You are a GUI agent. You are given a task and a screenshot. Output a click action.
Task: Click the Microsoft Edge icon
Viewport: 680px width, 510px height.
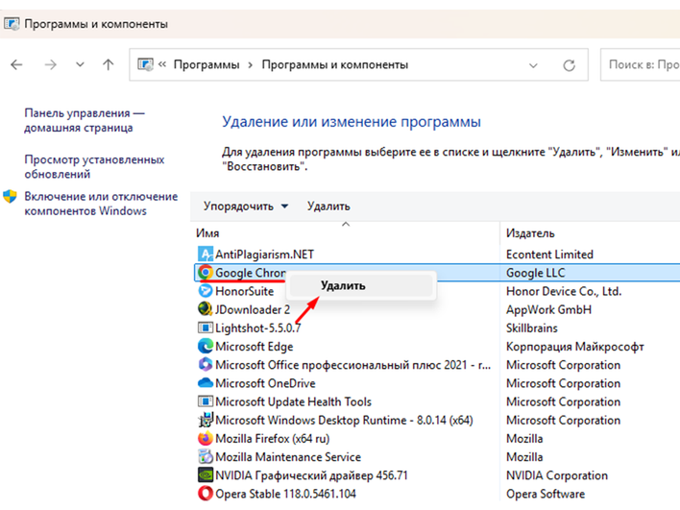tap(206, 346)
